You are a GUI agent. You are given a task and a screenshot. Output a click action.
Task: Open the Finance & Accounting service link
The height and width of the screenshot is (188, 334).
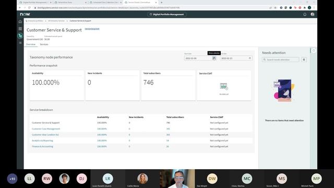[42, 146]
